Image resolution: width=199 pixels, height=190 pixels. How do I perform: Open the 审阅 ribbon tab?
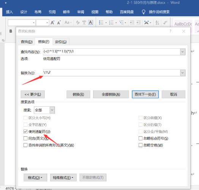(x=81, y=12)
